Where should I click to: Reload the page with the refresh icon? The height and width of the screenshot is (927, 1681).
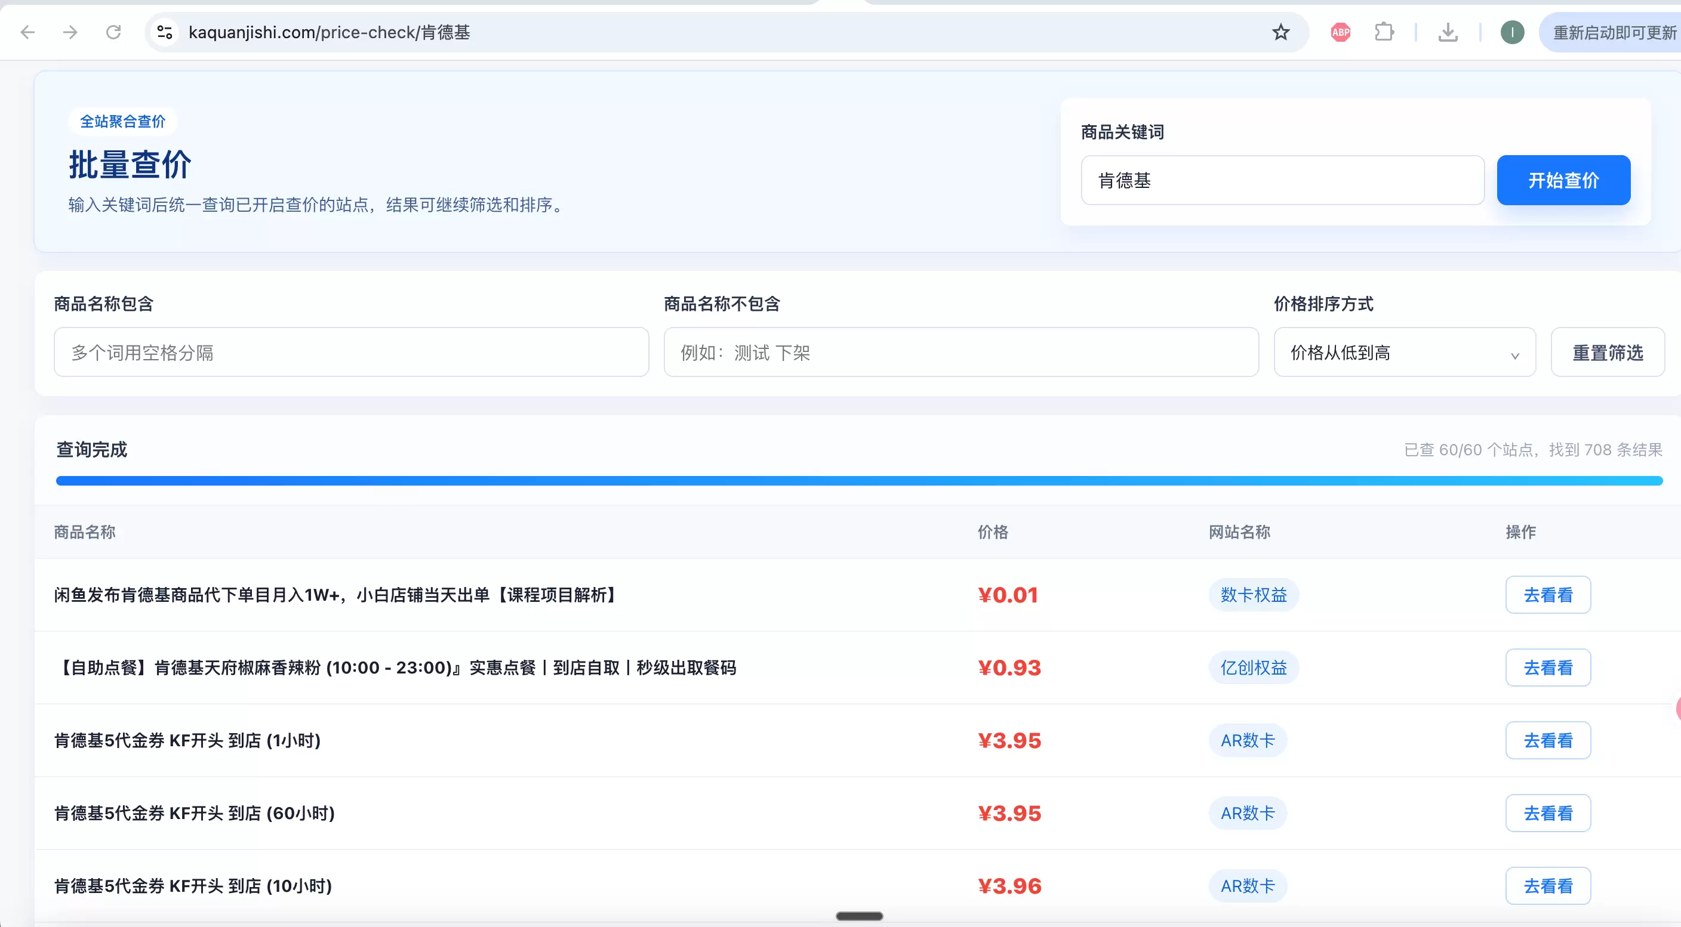[113, 32]
